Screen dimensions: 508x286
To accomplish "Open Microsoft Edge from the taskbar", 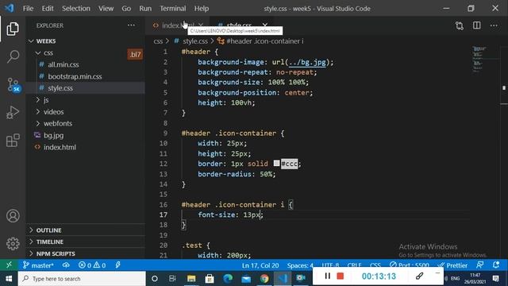I will [x=228, y=278].
